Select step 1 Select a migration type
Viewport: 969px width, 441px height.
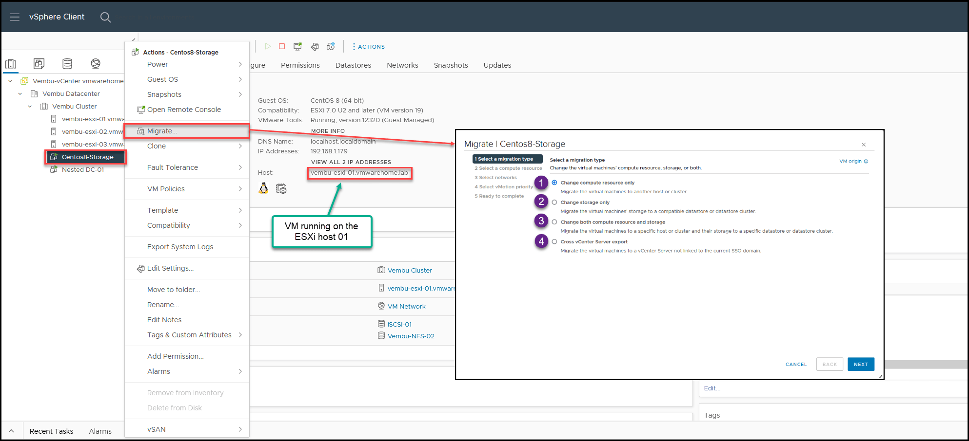tap(507, 159)
